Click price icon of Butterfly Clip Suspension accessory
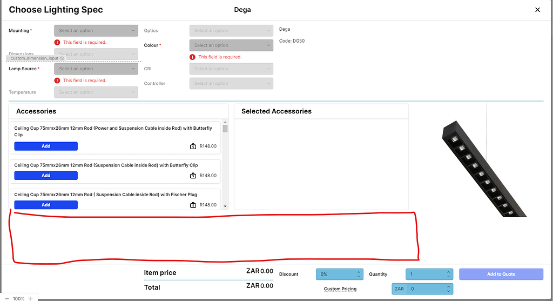Viewport: 553px width, 301px height. 193,176
